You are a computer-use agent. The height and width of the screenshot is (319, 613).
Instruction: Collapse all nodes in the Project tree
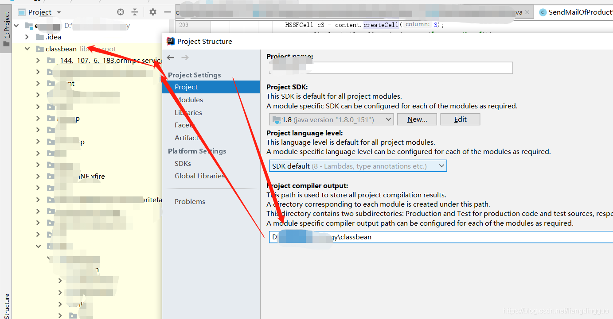[x=135, y=12]
